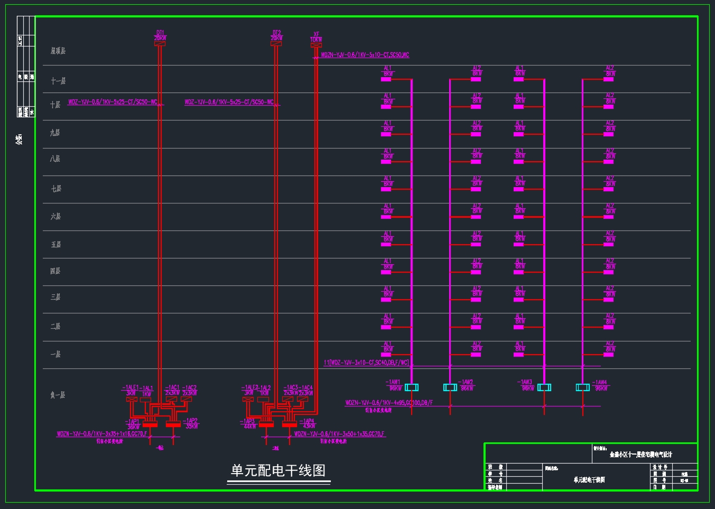Select the -1AW1 96KW meter box symbol
This screenshot has width=715, height=509.
click(412, 387)
